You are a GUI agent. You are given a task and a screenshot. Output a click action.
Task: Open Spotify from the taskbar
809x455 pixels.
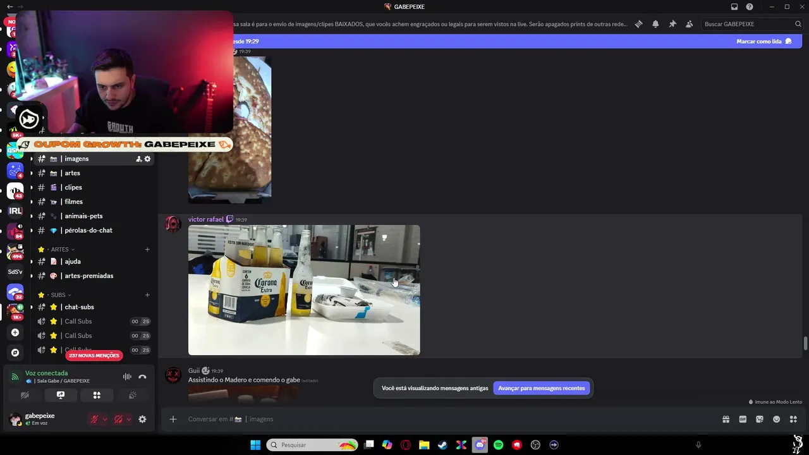pyautogui.click(x=498, y=445)
